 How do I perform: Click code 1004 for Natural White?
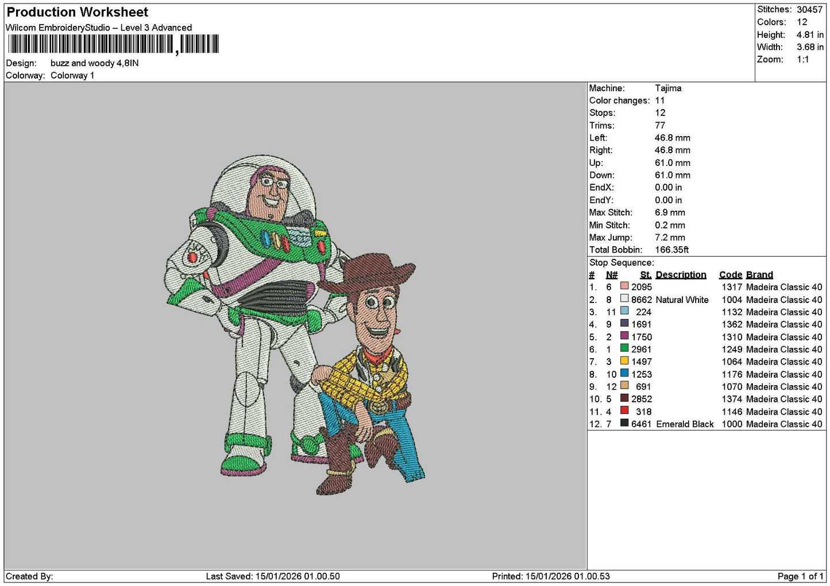tap(732, 300)
